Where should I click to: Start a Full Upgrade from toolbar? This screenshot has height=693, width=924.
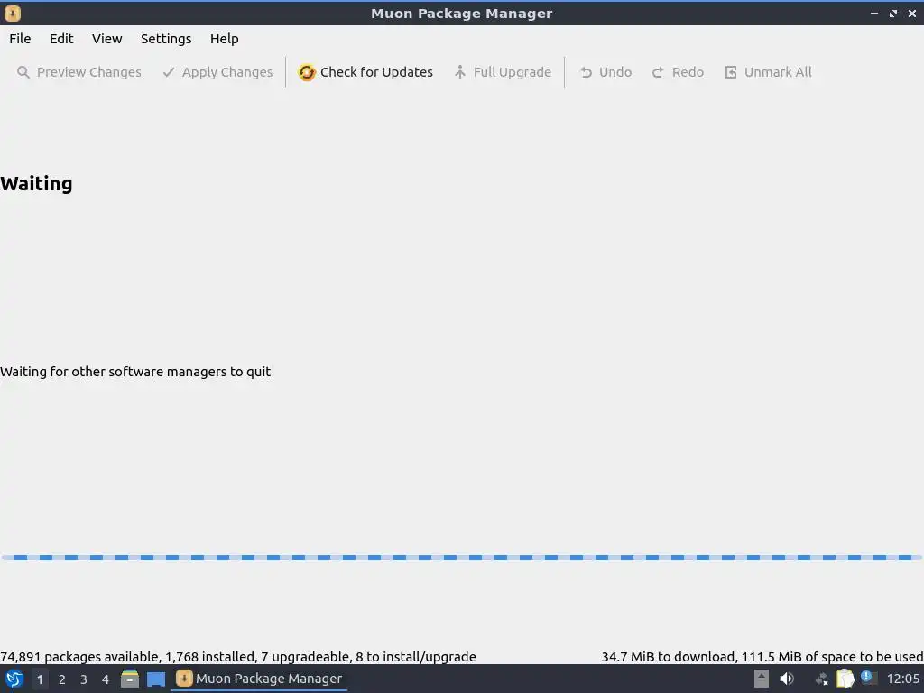pyautogui.click(x=503, y=72)
